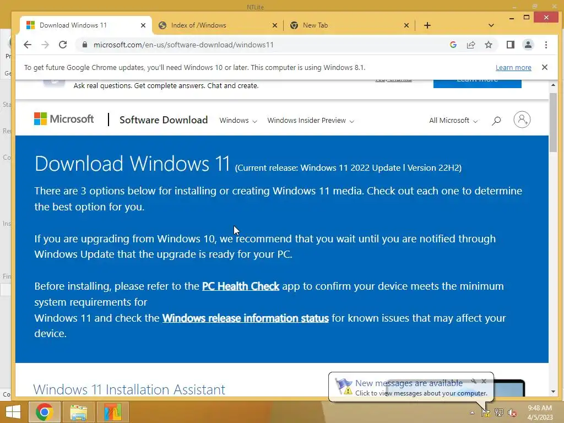Image resolution: width=564 pixels, height=423 pixels.
Task: Open Chrome's three-dot menu
Action: point(546,45)
